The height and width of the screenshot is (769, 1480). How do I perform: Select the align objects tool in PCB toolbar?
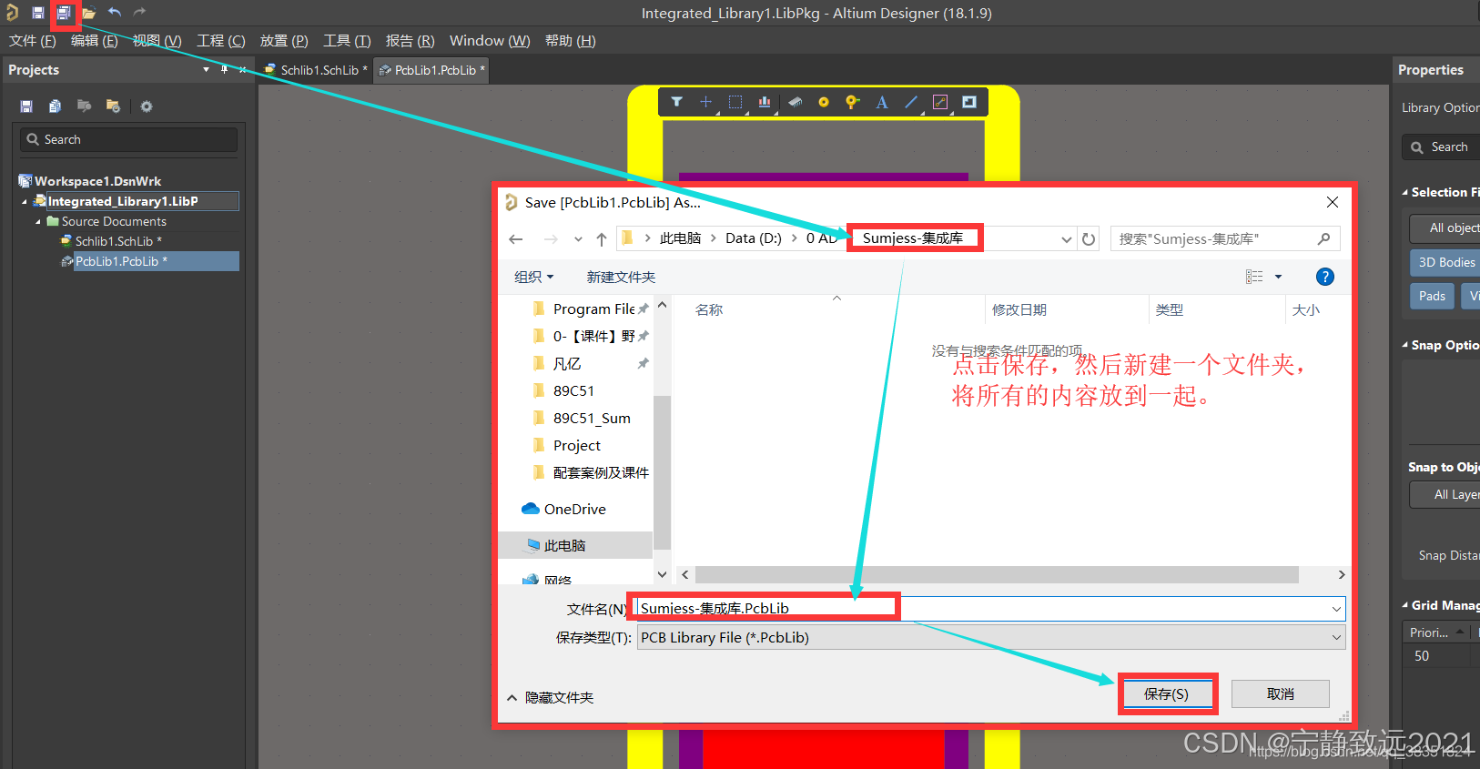tap(765, 102)
